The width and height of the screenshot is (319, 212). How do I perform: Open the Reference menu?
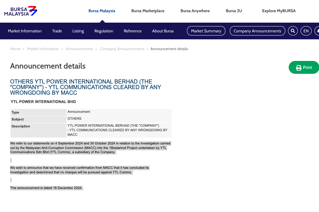click(x=133, y=31)
